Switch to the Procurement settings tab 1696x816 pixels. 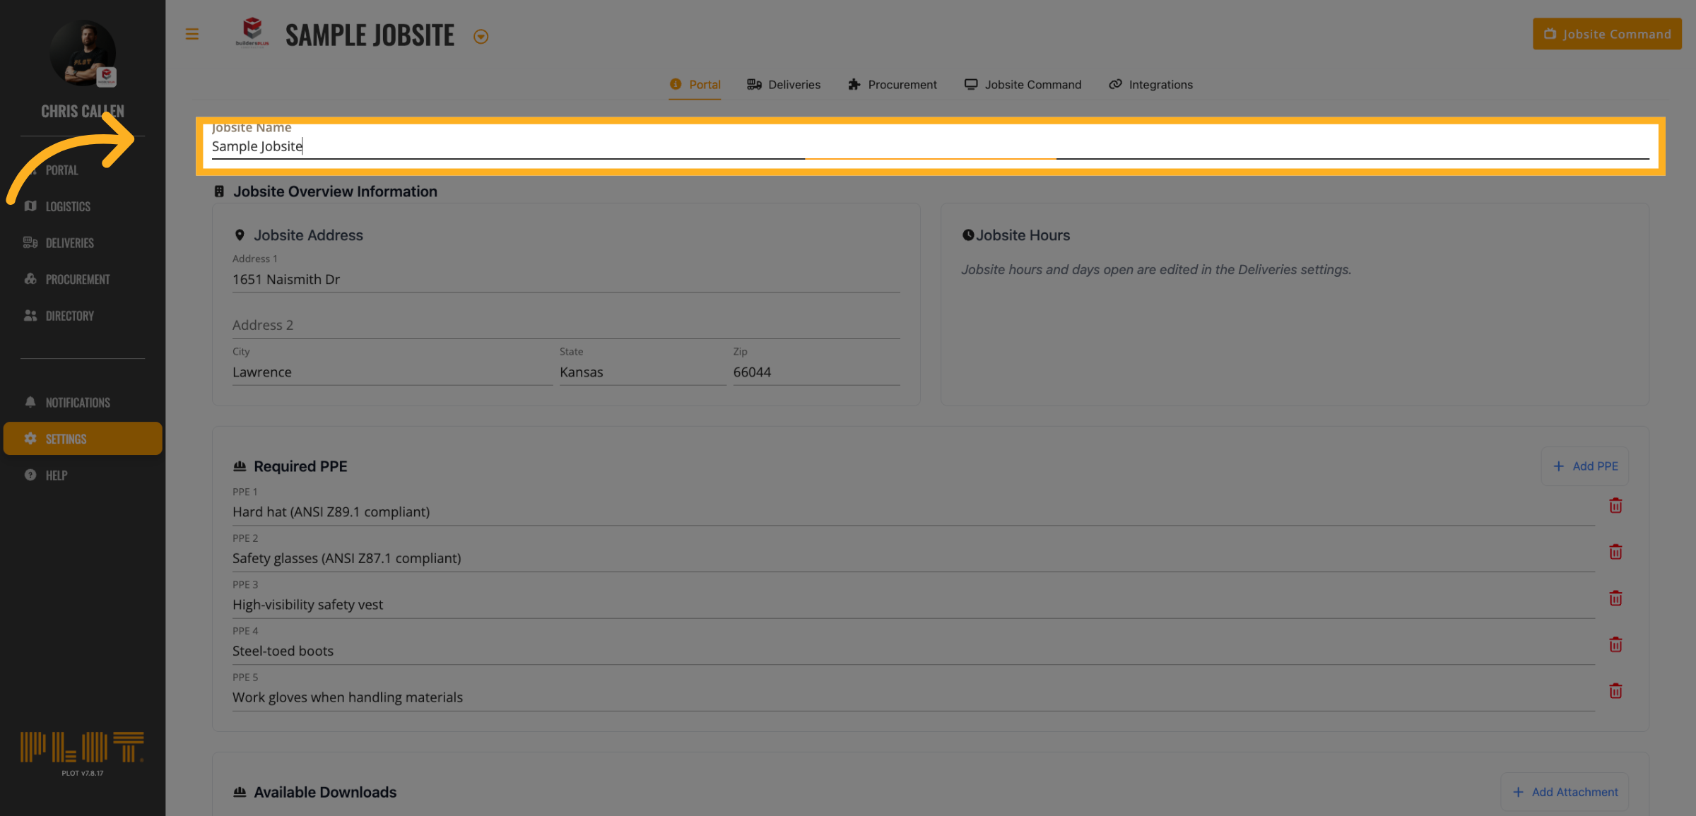coord(893,85)
